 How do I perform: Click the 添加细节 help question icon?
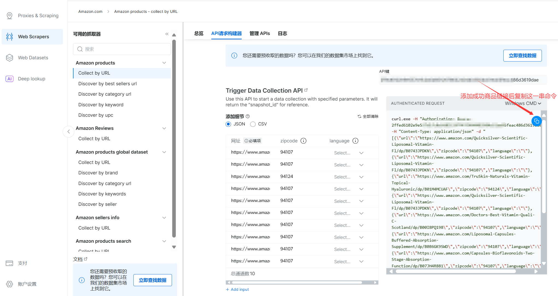248,116
